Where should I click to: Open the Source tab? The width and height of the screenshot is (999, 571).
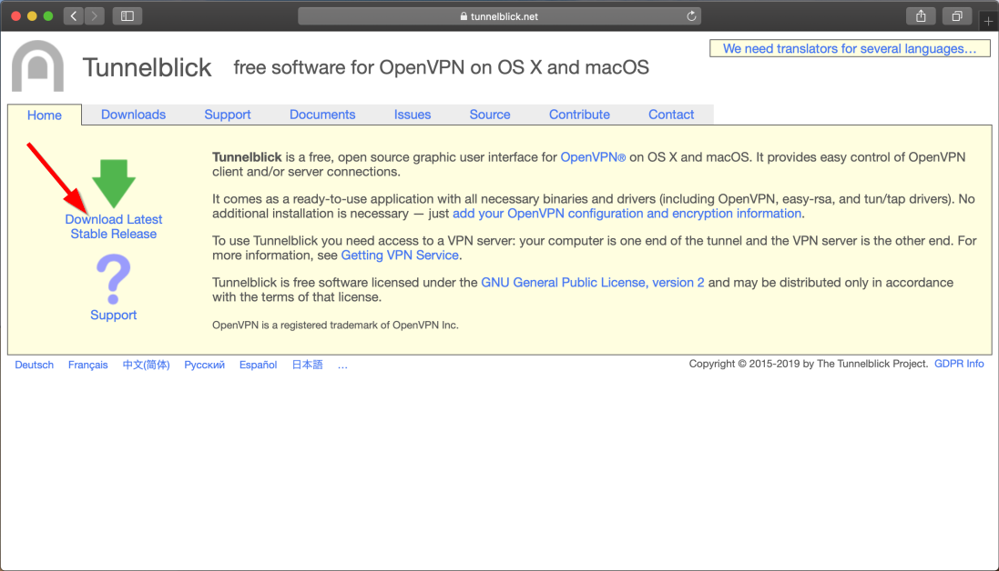click(490, 115)
